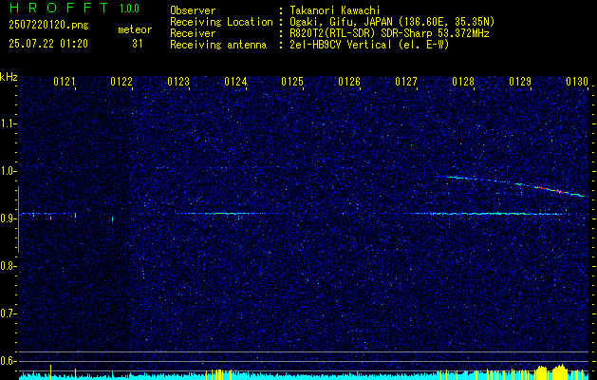Image resolution: width=597 pixels, height=380 pixels.
Task: Click the 'meteor' count label
Action: 135,30
